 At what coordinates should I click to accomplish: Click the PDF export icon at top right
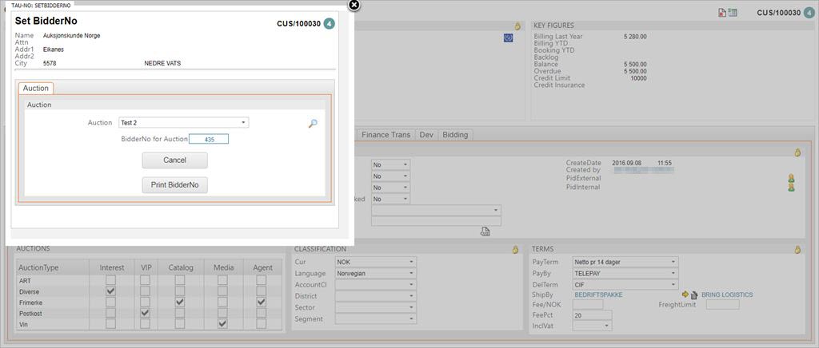pyautogui.click(x=722, y=13)
